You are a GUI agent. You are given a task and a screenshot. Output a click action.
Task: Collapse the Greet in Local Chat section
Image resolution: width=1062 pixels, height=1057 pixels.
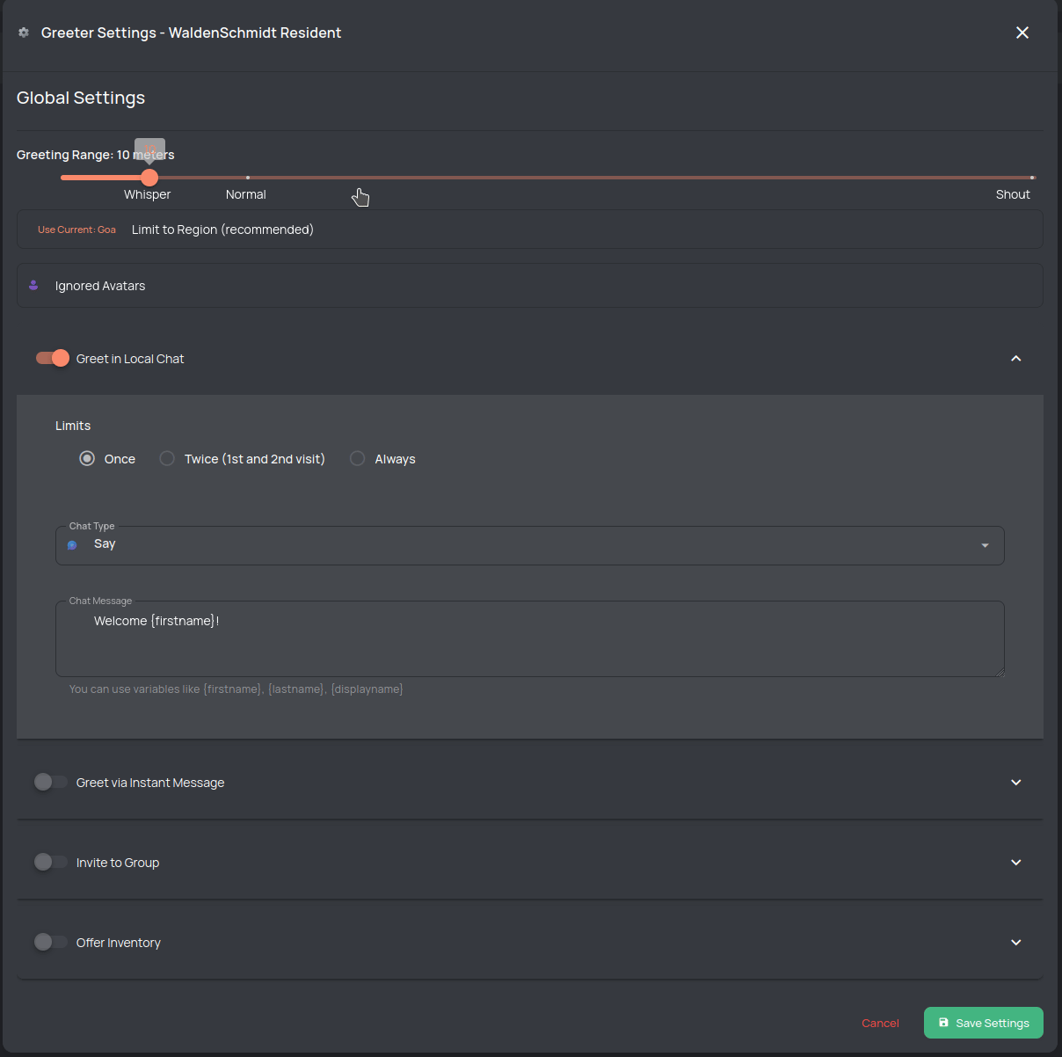point(1015,359)
